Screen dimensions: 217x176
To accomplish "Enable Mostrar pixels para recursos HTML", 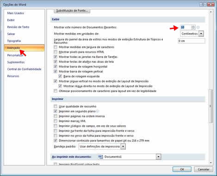I will click(56, 52).
